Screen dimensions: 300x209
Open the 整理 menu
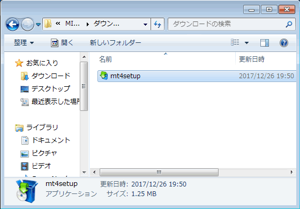[x=24, y=43]
